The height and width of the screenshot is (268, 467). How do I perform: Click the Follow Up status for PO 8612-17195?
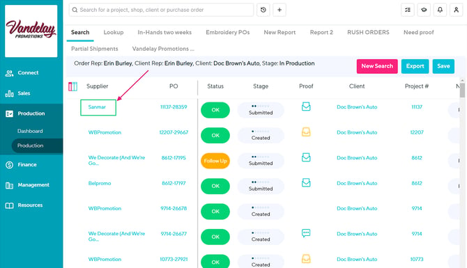(x=215, y=161)
